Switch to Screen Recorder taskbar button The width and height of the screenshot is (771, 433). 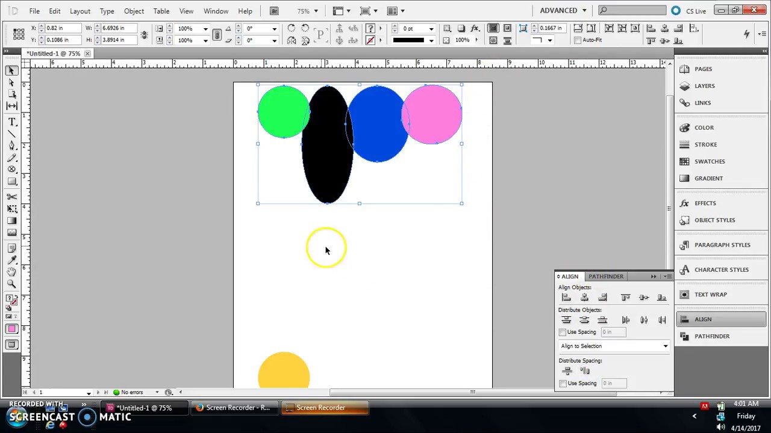click(x=326, y=408)
